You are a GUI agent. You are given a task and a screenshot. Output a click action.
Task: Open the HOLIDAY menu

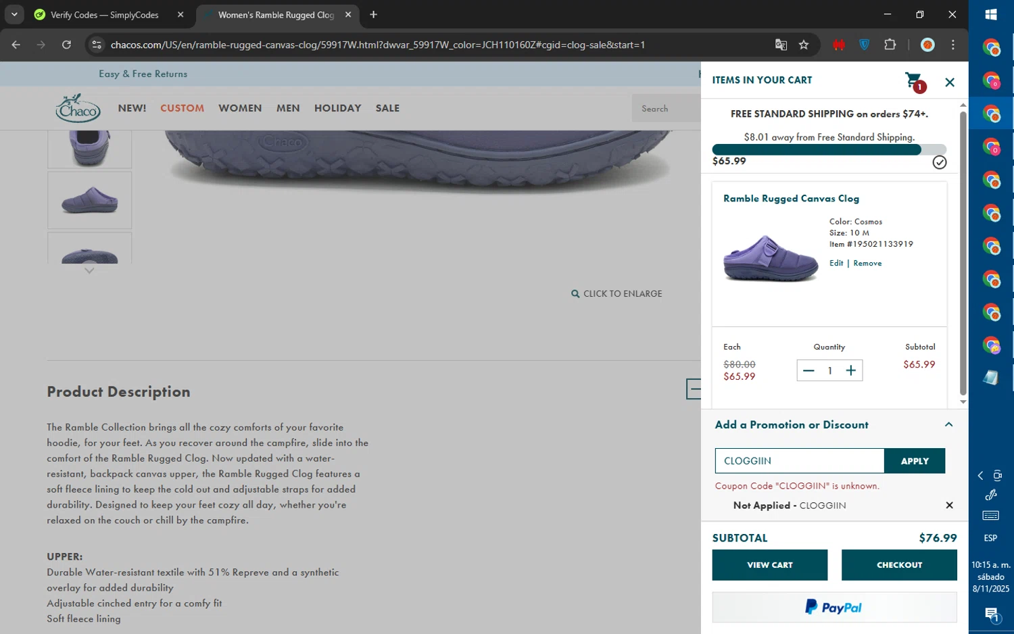[337, 108]
